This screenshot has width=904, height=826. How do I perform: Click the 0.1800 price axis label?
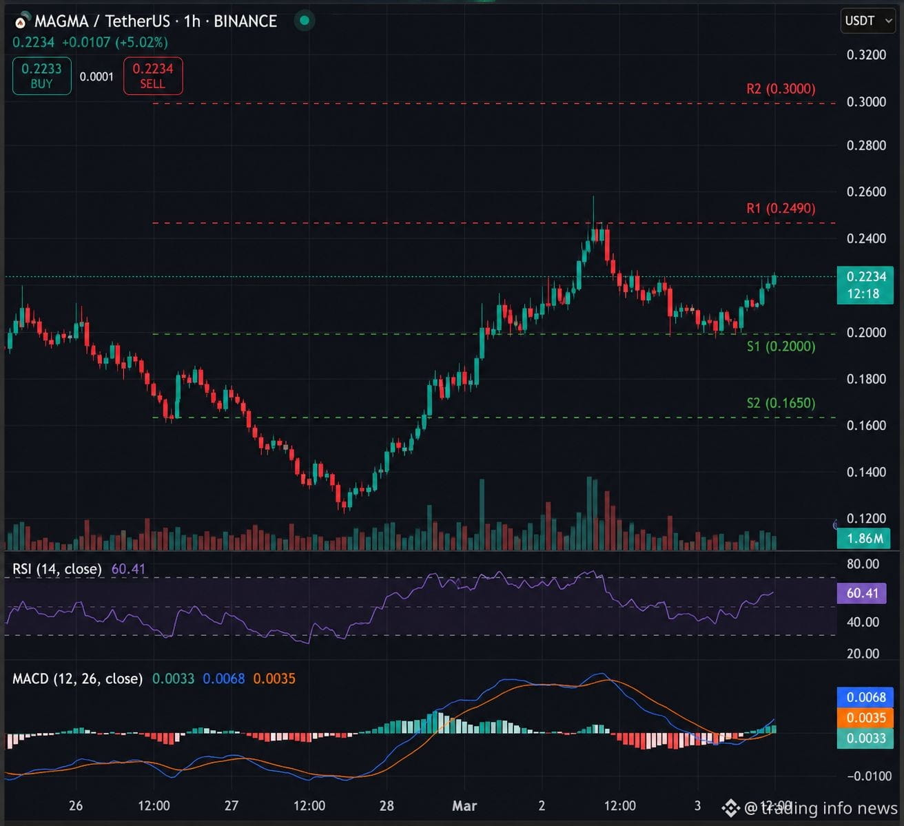pyautogui.click(x=866, y=379)
